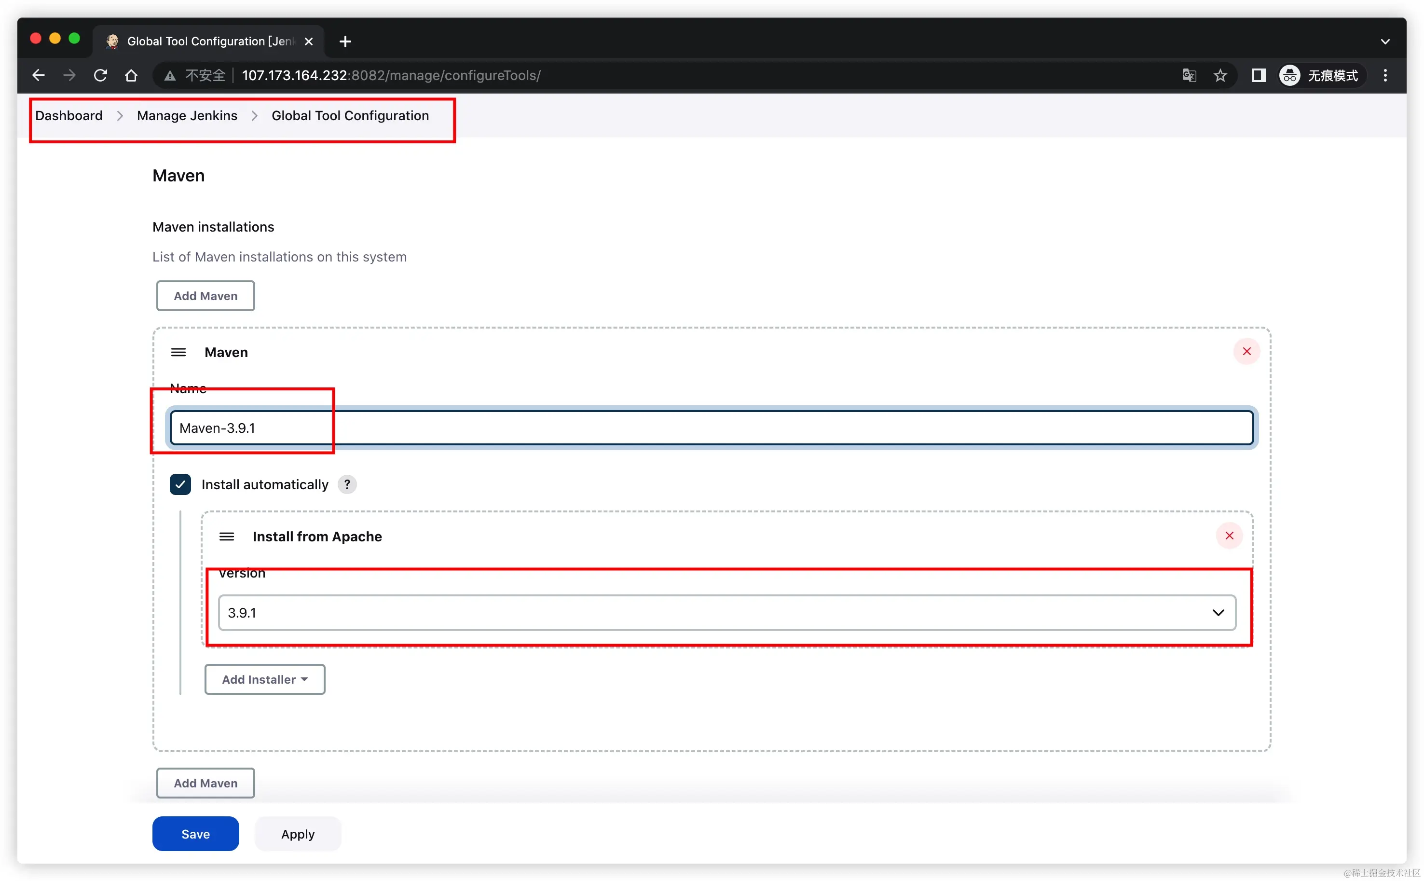Expand the tab search dropdown arrow
The width and height of the screenshot is (1424, 881).
pyautogui.click(x=1385, y=41)
